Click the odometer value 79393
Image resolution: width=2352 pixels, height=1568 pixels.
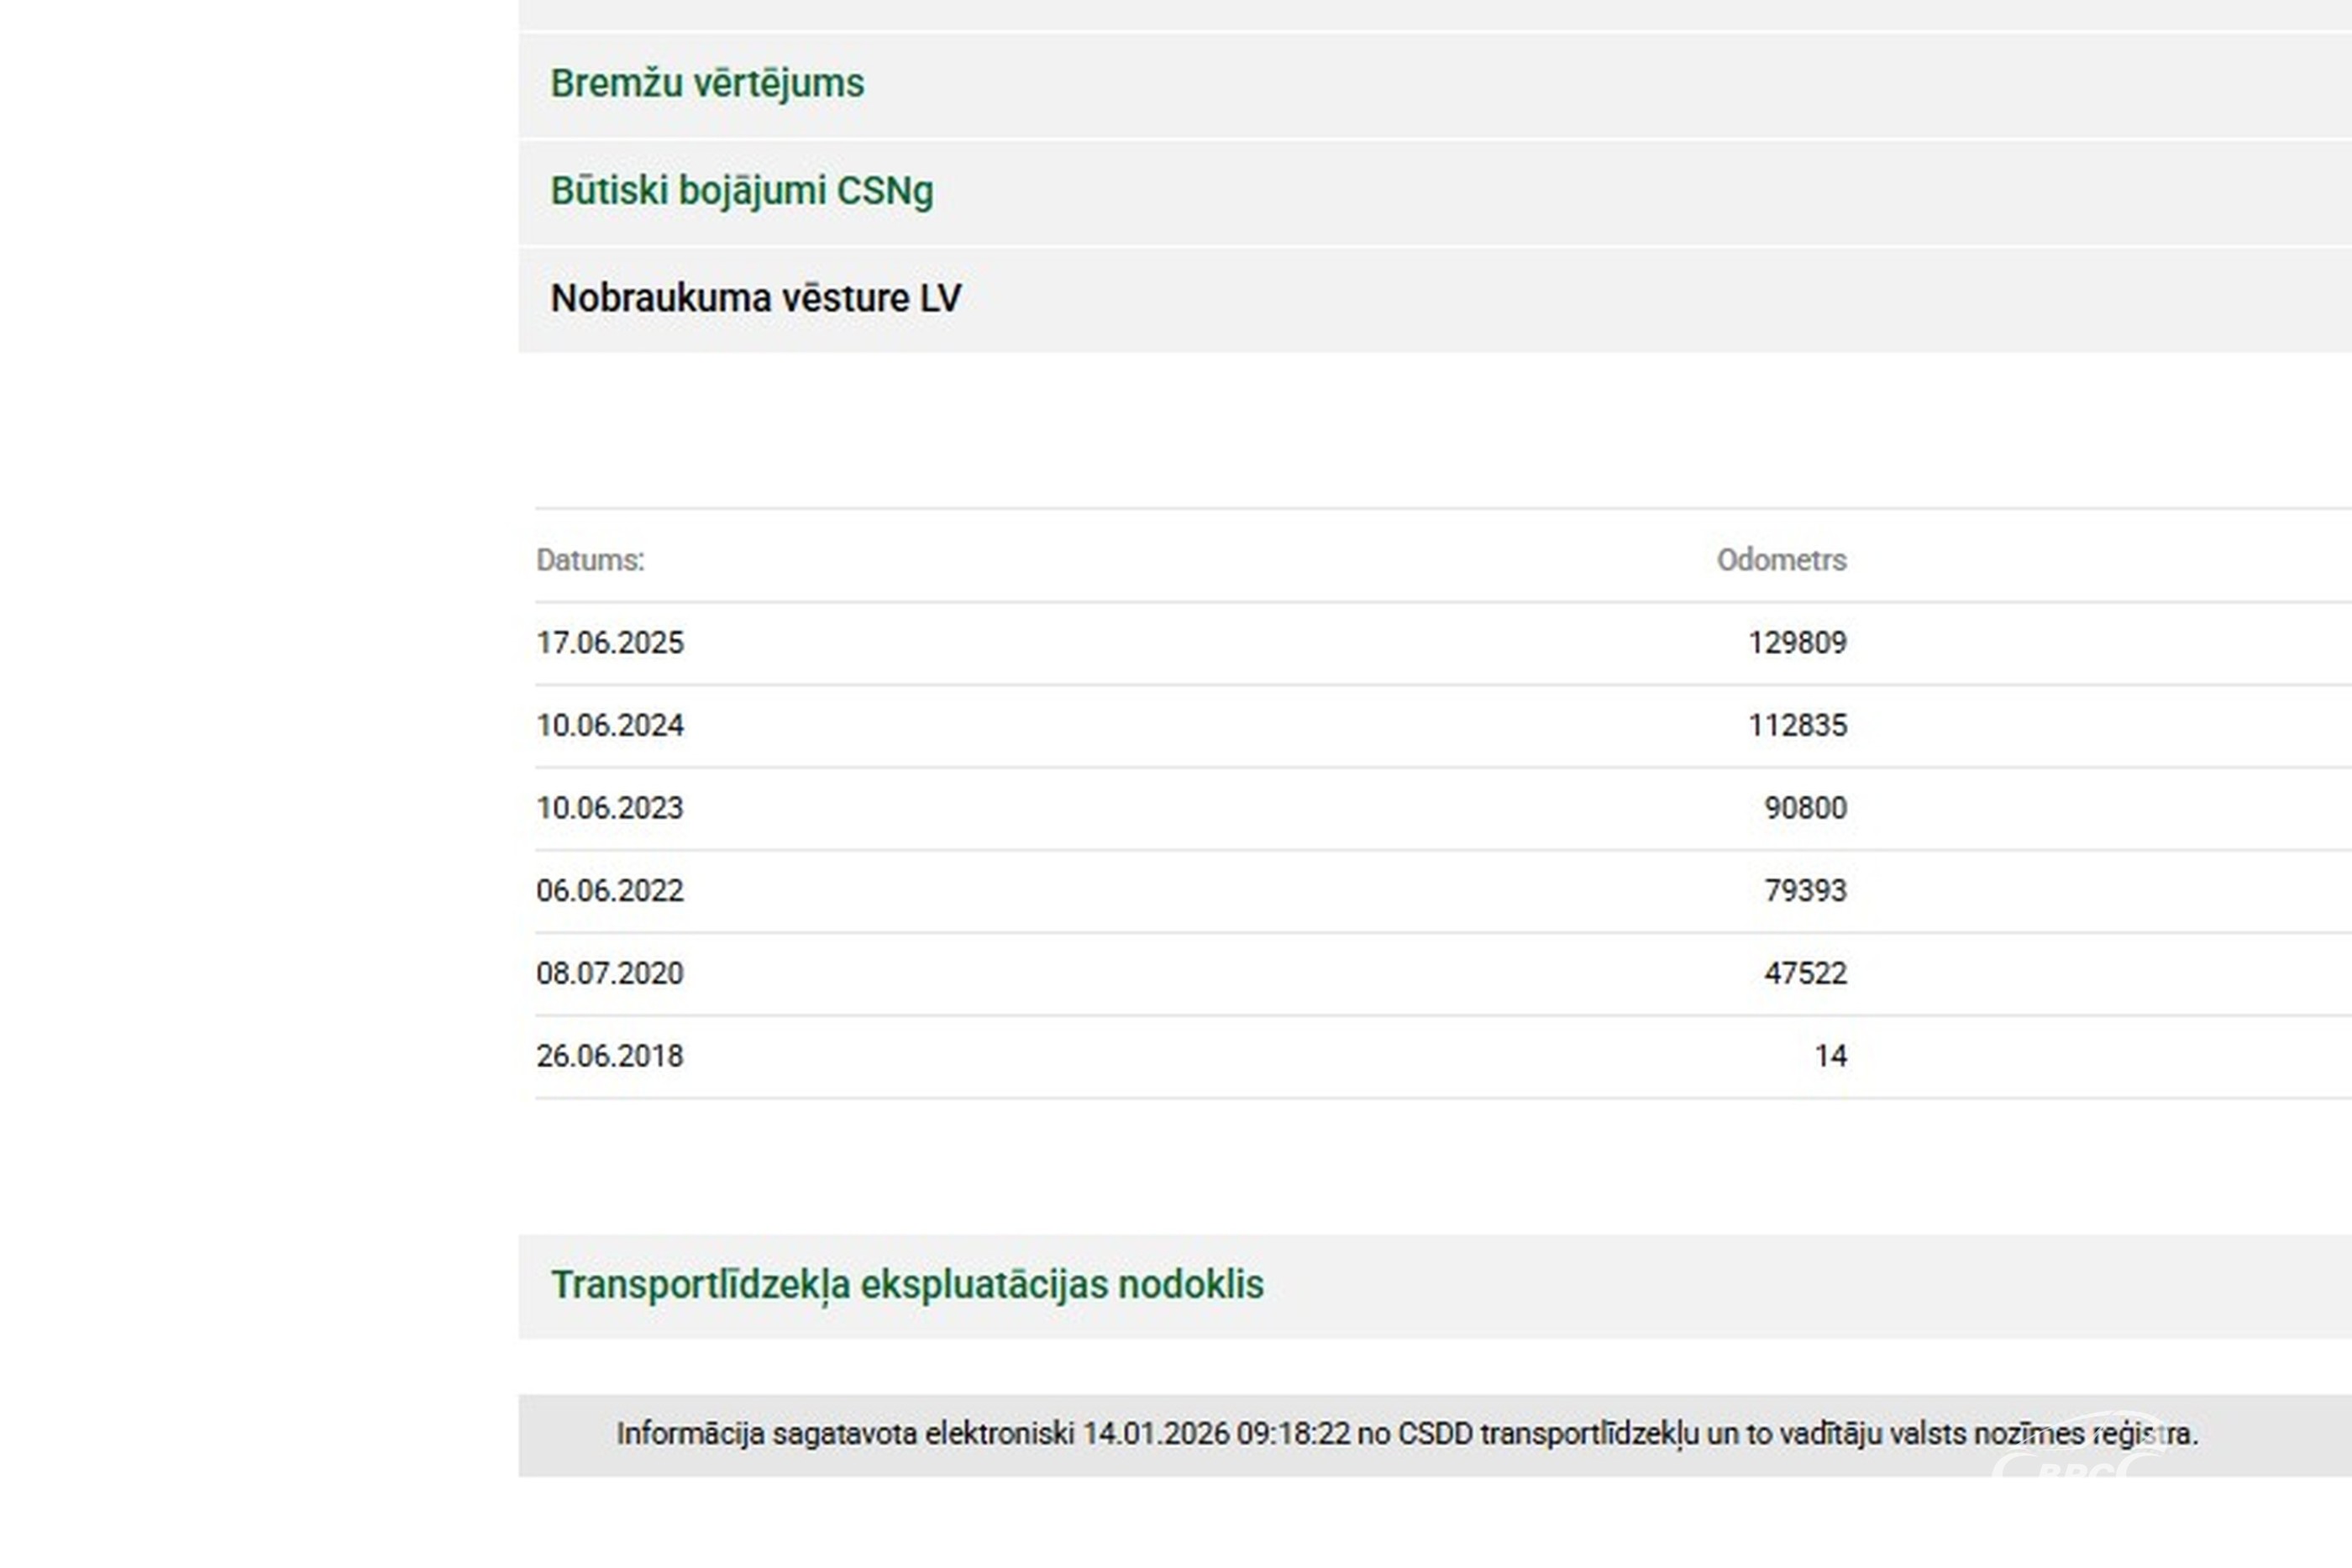click(x=1805, y=891)
